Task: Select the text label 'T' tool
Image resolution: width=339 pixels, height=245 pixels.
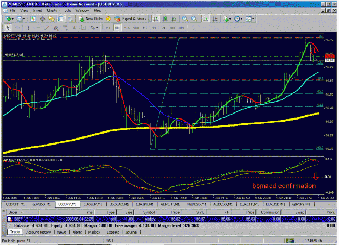Action: click(x=84, y=28)
